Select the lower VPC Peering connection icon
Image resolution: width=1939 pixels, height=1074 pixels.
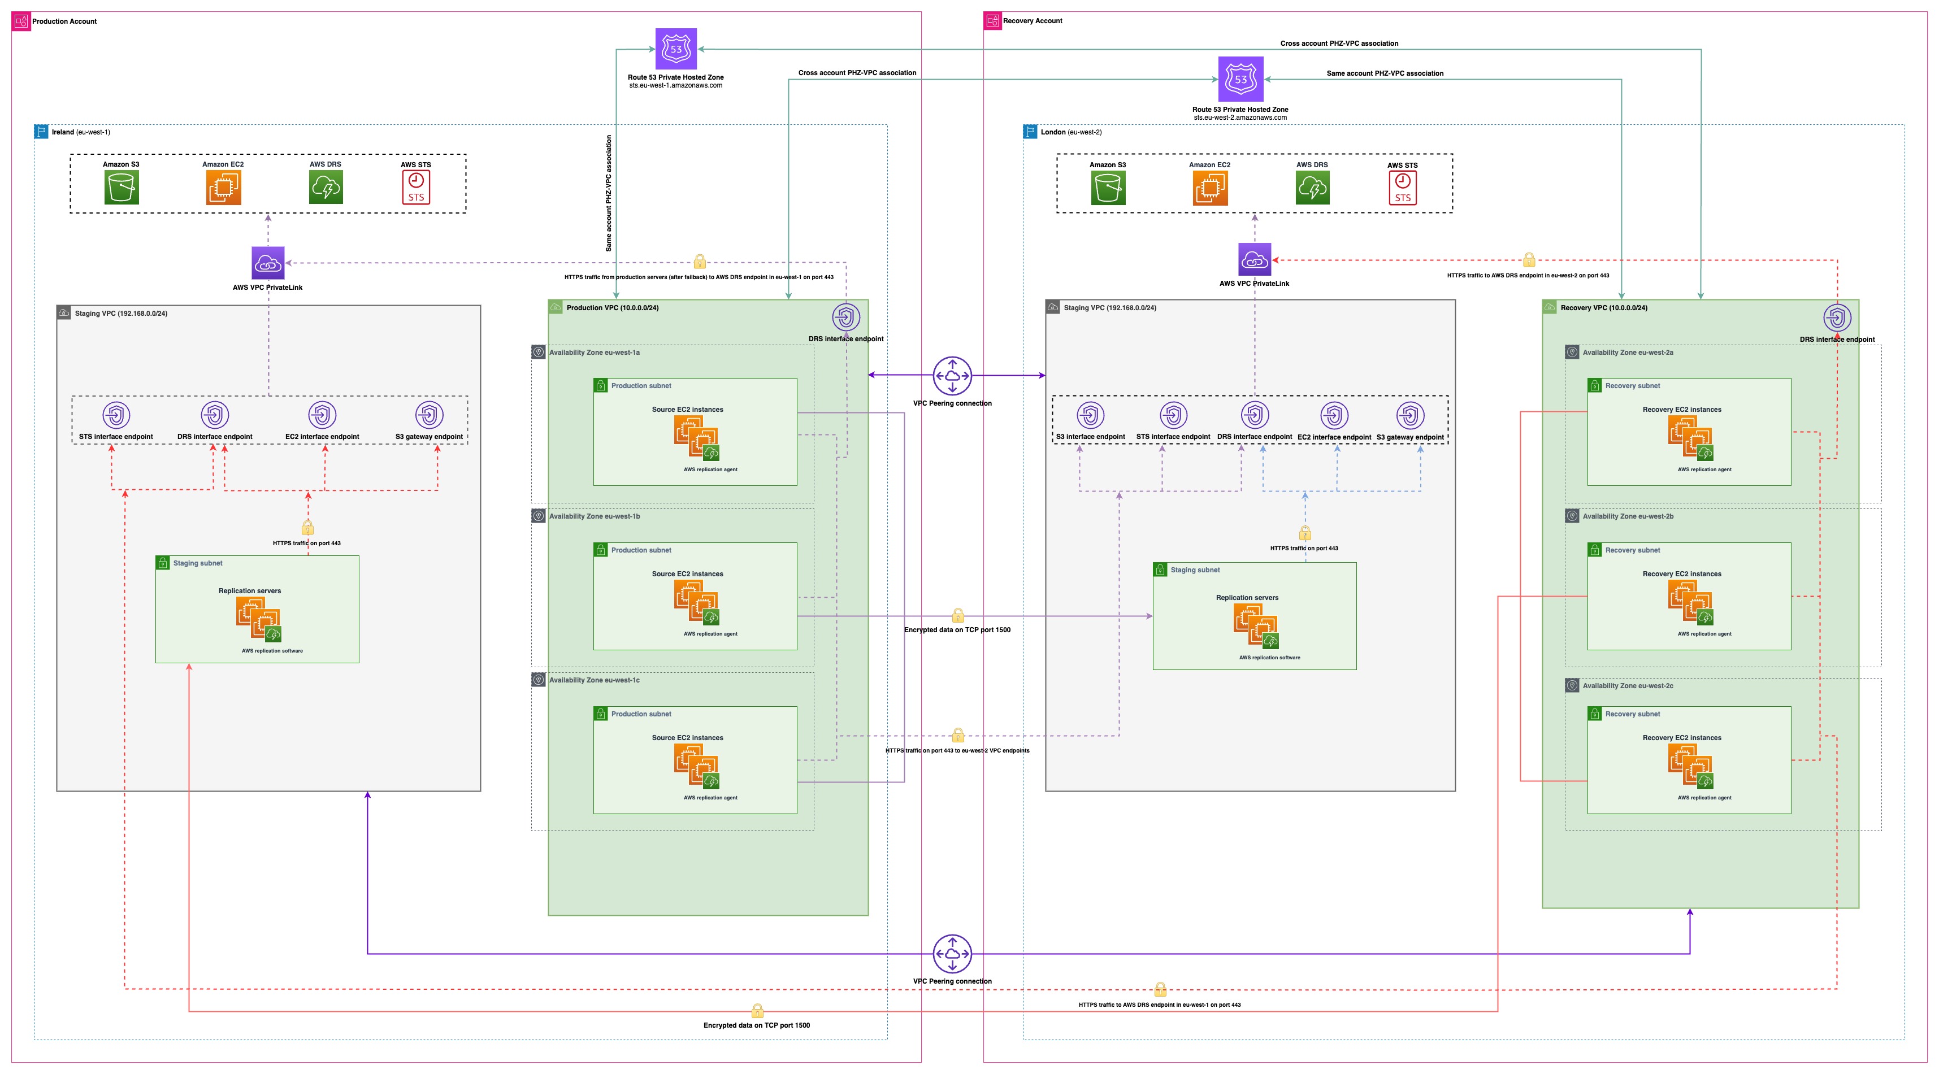click(x=952, y=954)
